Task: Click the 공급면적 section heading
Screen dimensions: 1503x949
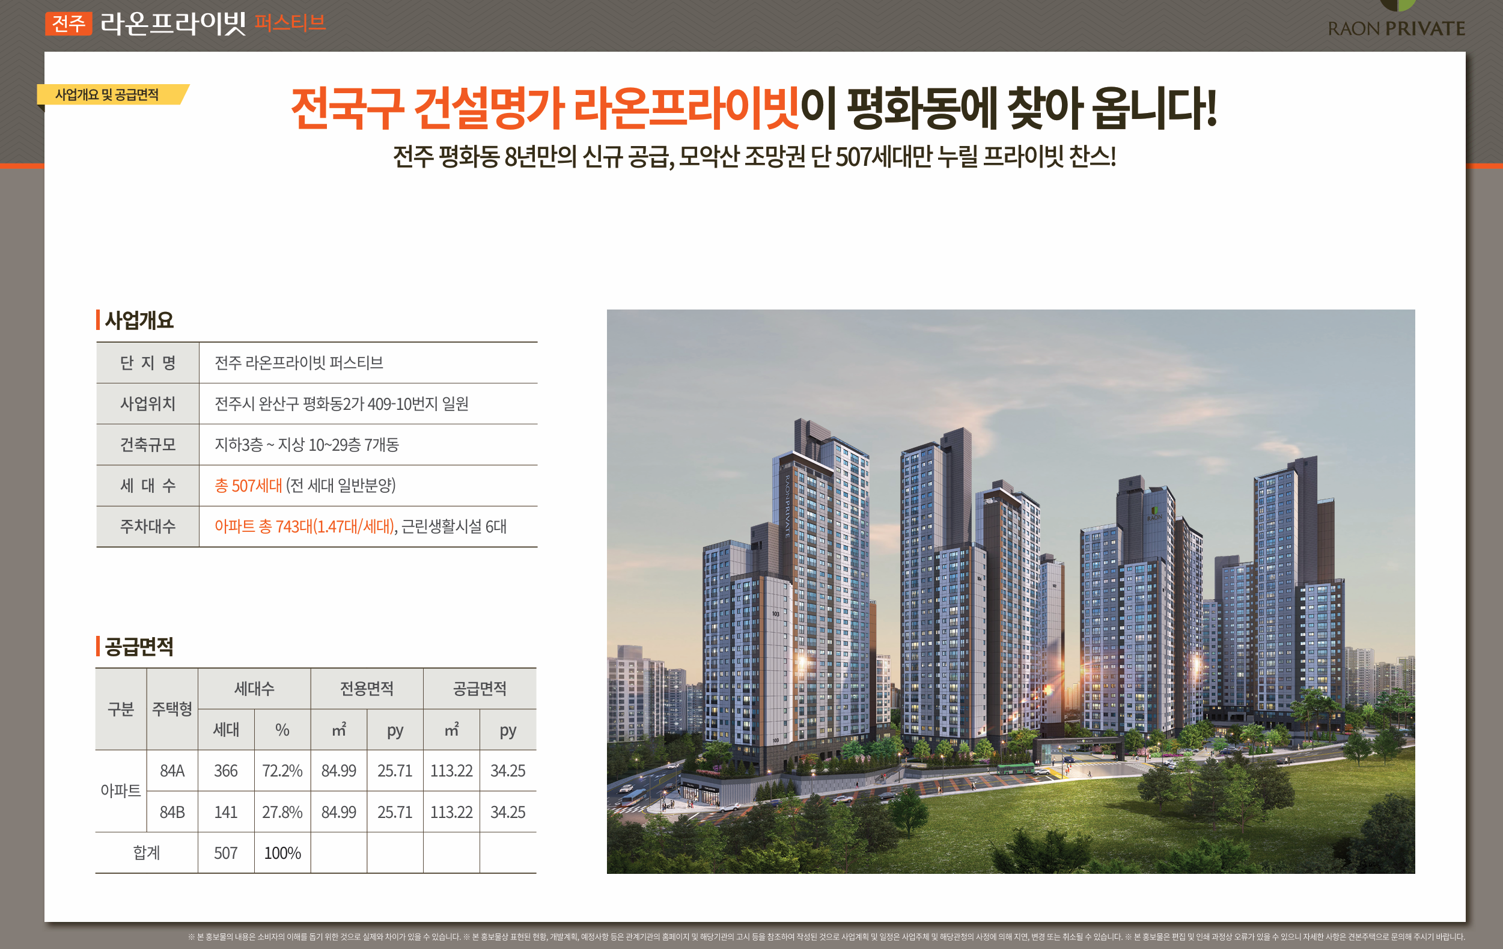Action: click(139, 646)
